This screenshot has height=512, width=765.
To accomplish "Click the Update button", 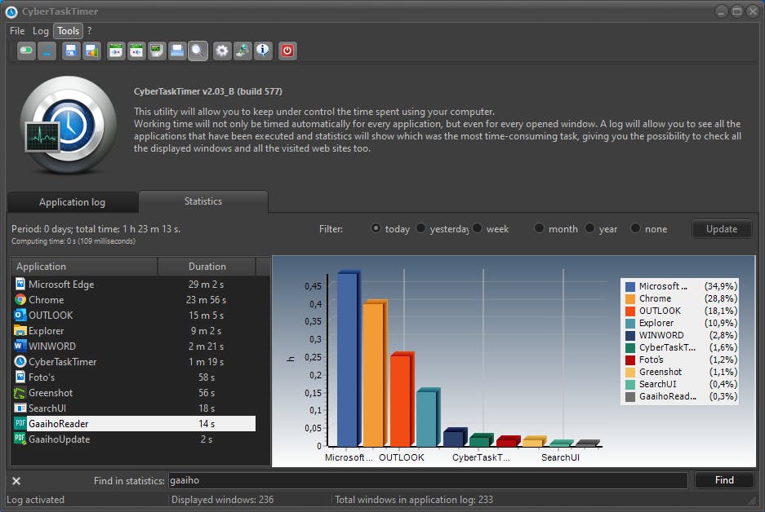I will [722, 229].
